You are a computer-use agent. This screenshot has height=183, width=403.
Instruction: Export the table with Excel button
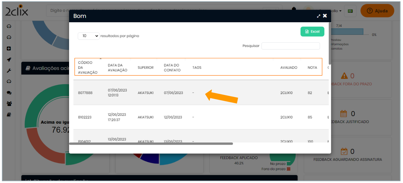(312, 32)
